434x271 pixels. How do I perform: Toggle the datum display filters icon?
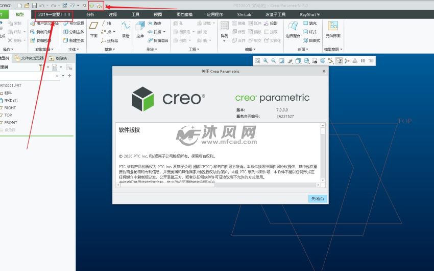click(331, 61)
